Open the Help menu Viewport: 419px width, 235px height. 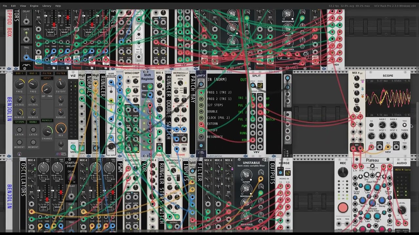[x=58, y=6]
